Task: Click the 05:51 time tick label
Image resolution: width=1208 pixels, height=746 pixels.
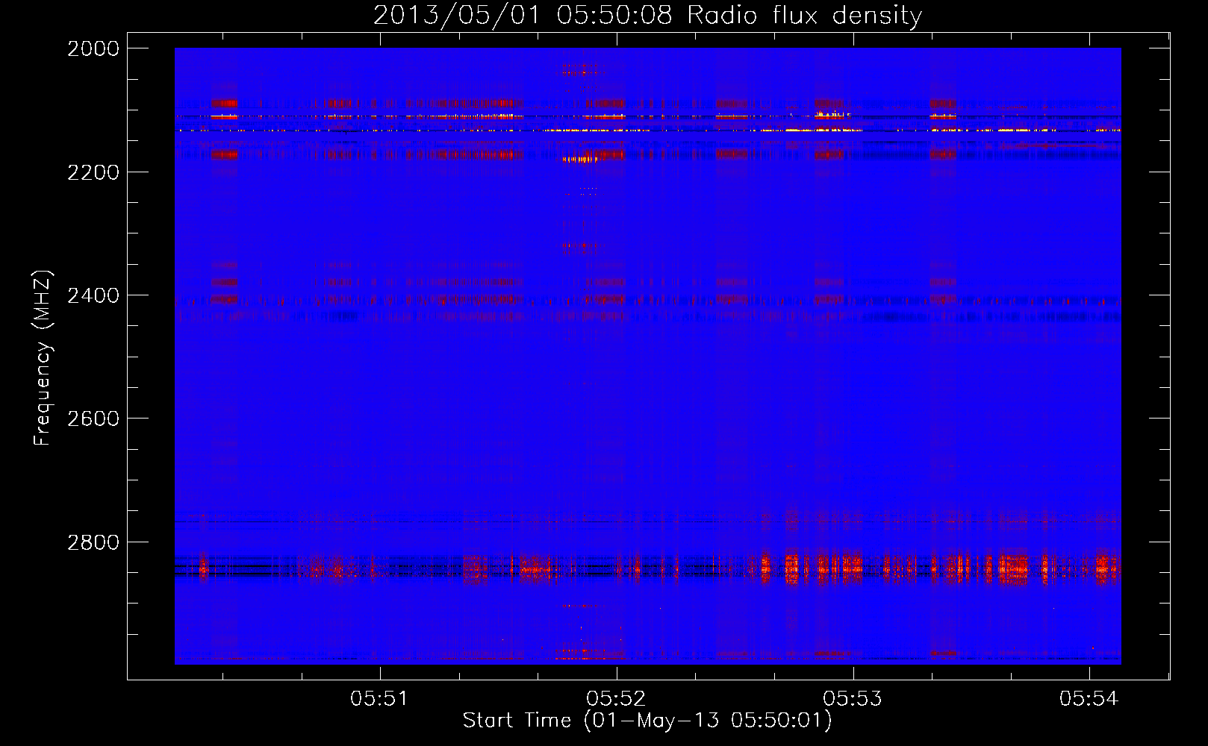Action: [380, 698]
